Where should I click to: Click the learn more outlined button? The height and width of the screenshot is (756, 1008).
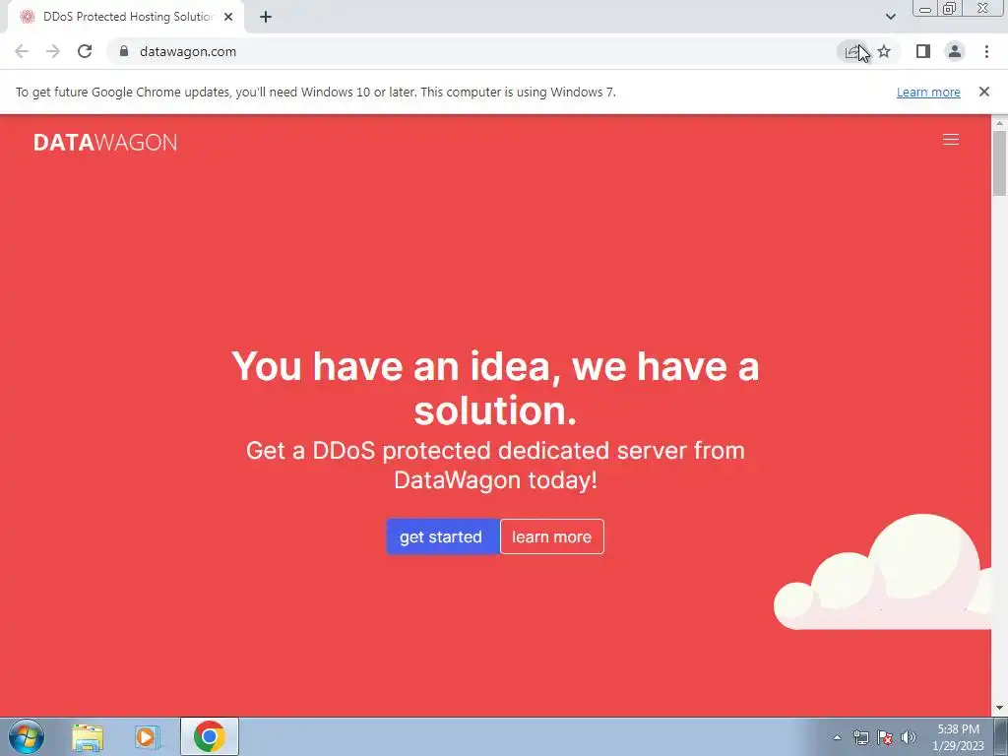coord(551,536)
